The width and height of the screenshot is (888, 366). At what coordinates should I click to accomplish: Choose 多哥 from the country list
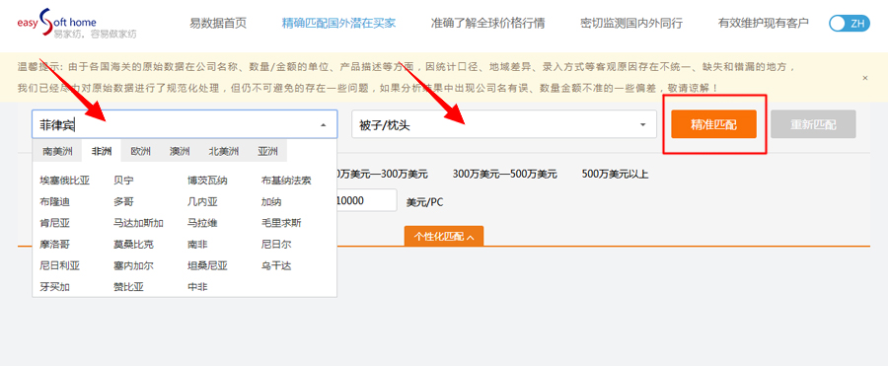click(x=123, y=201)
